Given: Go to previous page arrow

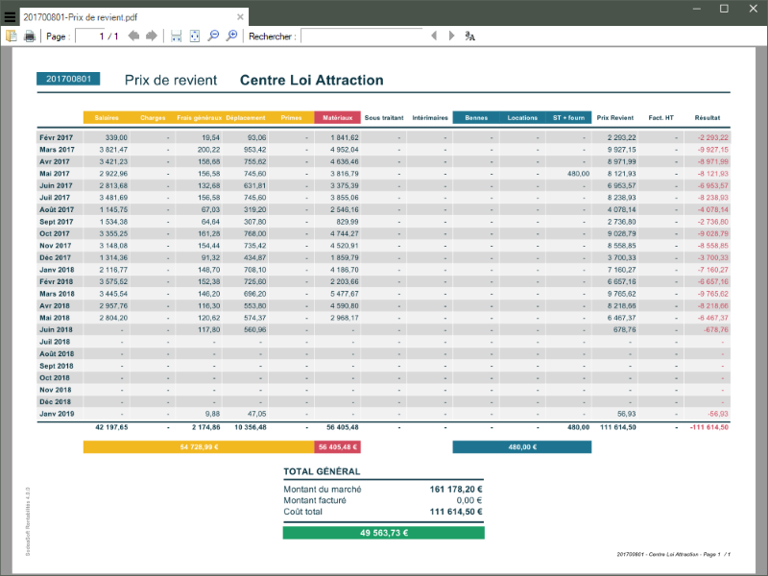Looking at the screenshot, I should pyautogui.click(x=133, y=36).
